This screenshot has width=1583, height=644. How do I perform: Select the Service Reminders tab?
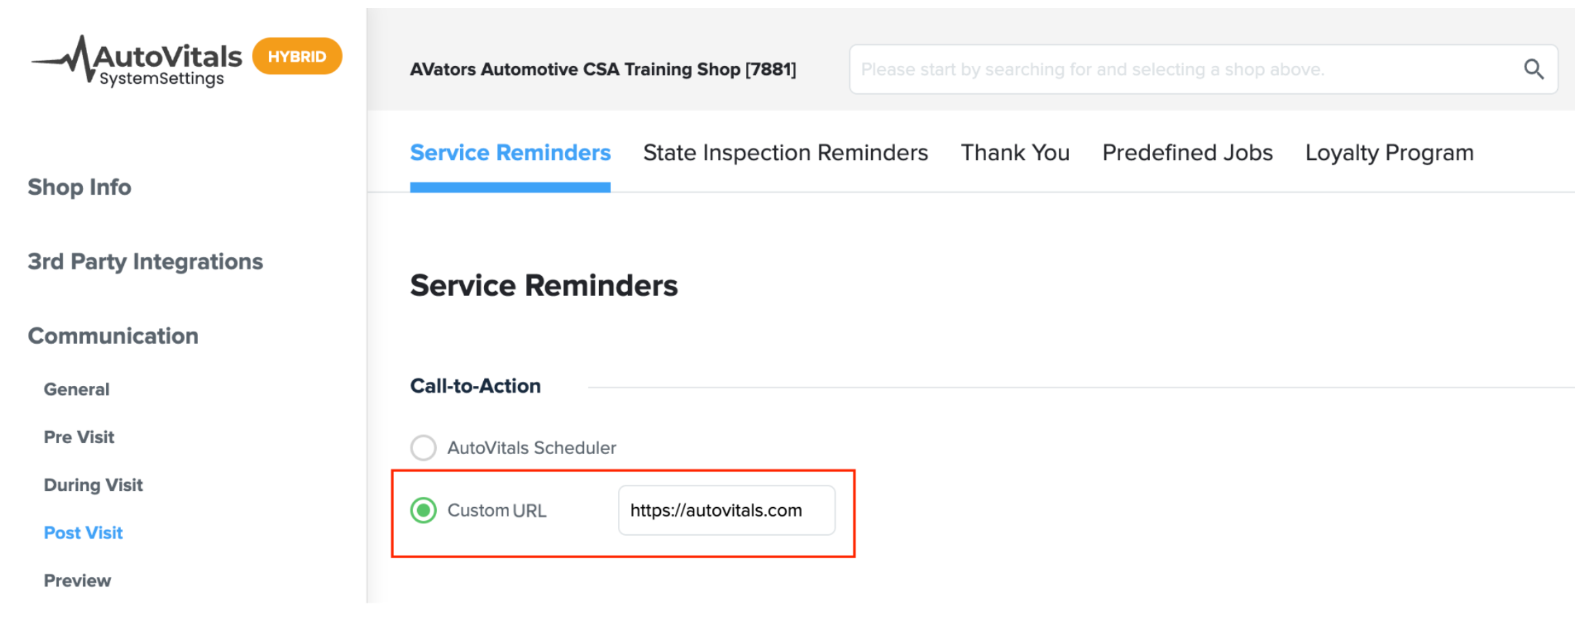point(510,152)
